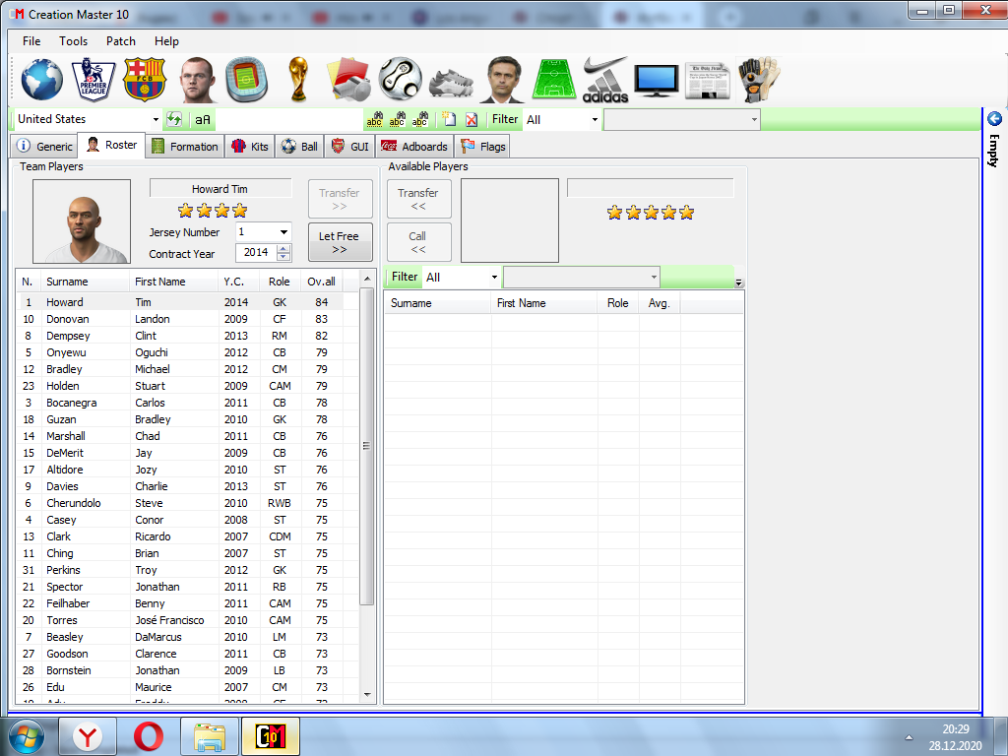Open the leagues editor via Premier League icon
Screen dimensions: 1008x756
[94, 80]
